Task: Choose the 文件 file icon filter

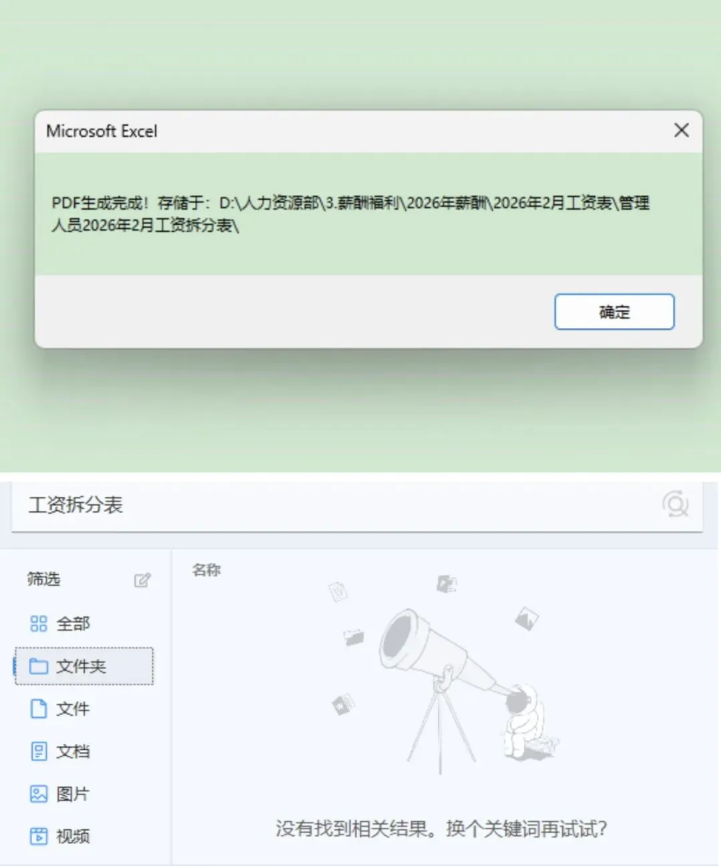Action: 60,708
